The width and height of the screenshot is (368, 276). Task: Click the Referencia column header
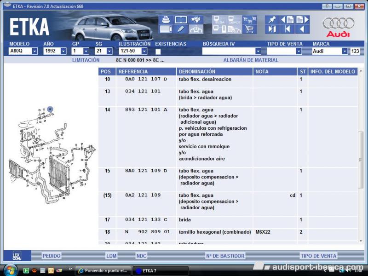coord(146,72)
